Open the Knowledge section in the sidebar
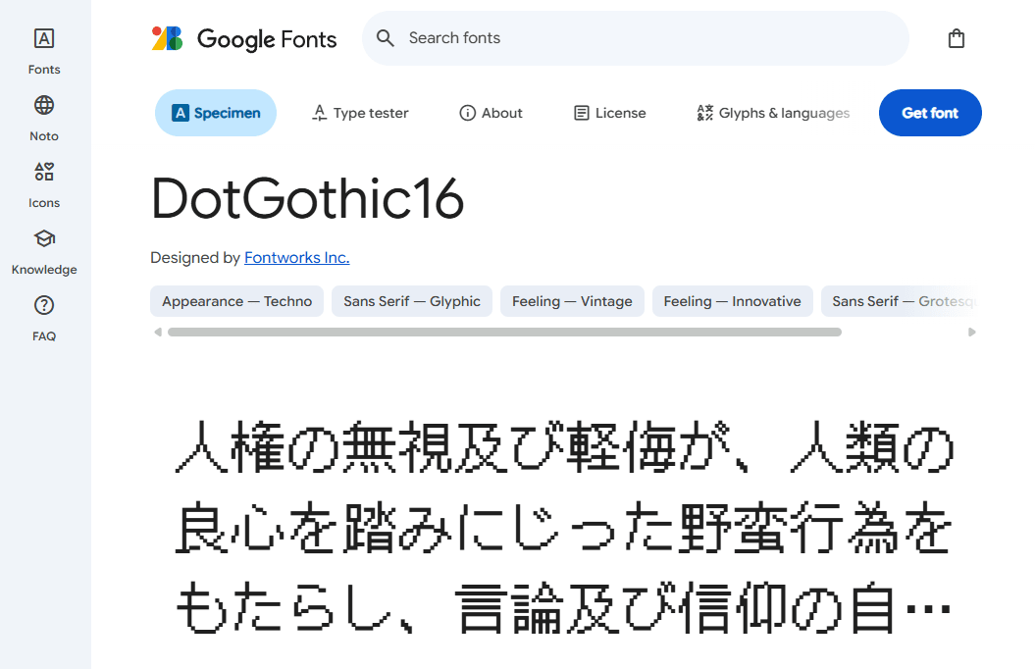Image resolution: width=1035 pixels, height=669 pixels. 43,249
